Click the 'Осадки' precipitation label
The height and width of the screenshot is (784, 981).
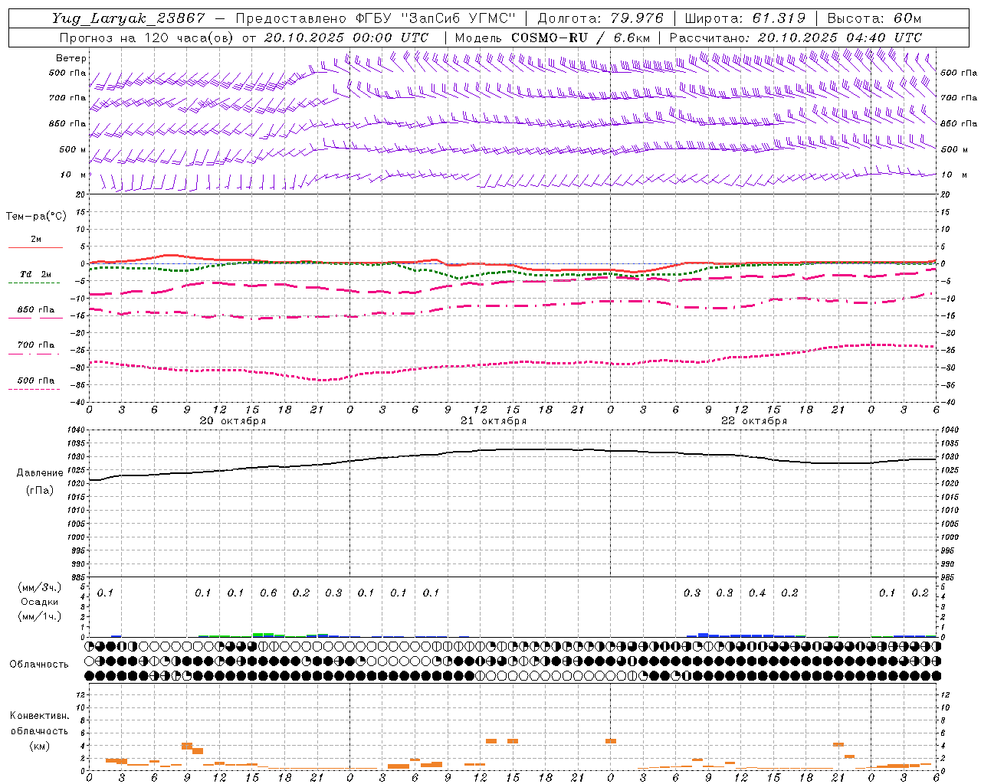pos(40,602)
